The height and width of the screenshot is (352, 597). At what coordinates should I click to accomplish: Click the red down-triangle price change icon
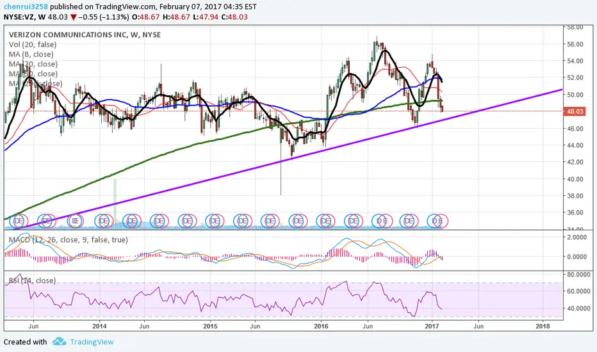(x=73, y=17)
